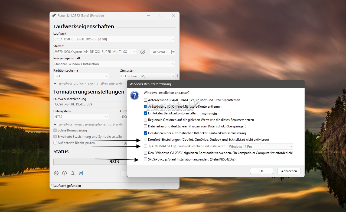The width and height of the screenshot is (346, 212).
Task: Expand the AUSWAHL split-button arrow
Action: [x=173, y=52]
